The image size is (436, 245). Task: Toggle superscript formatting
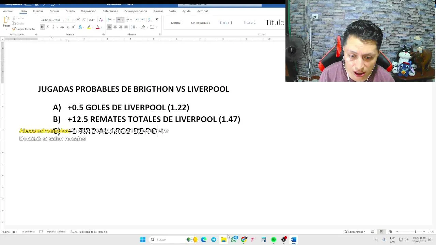coord(73,27)
